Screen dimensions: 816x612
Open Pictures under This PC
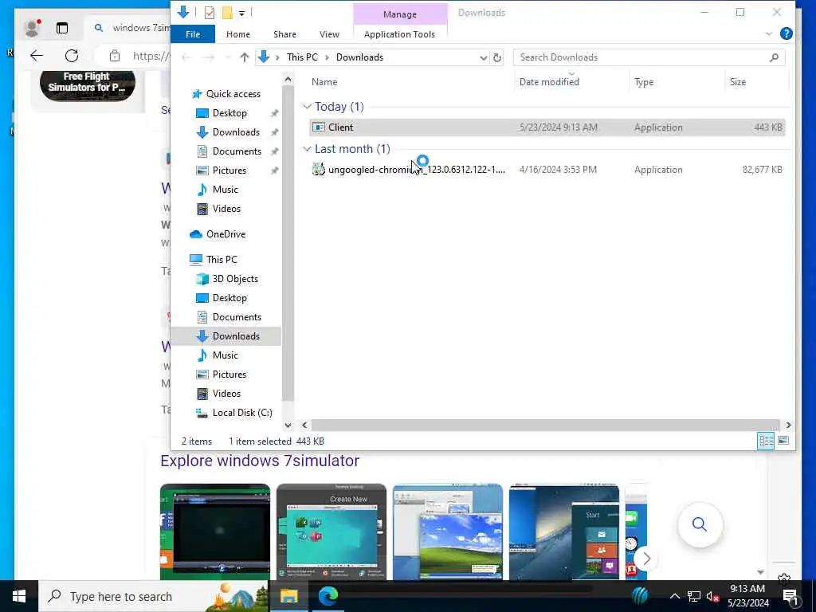point(229,375)
